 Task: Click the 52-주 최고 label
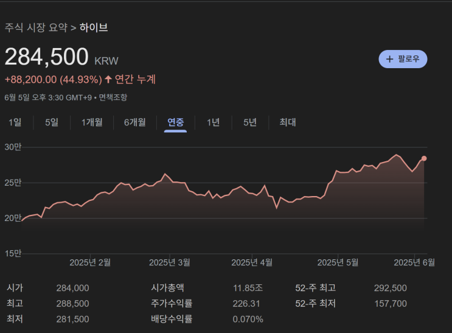pos(316,288)
